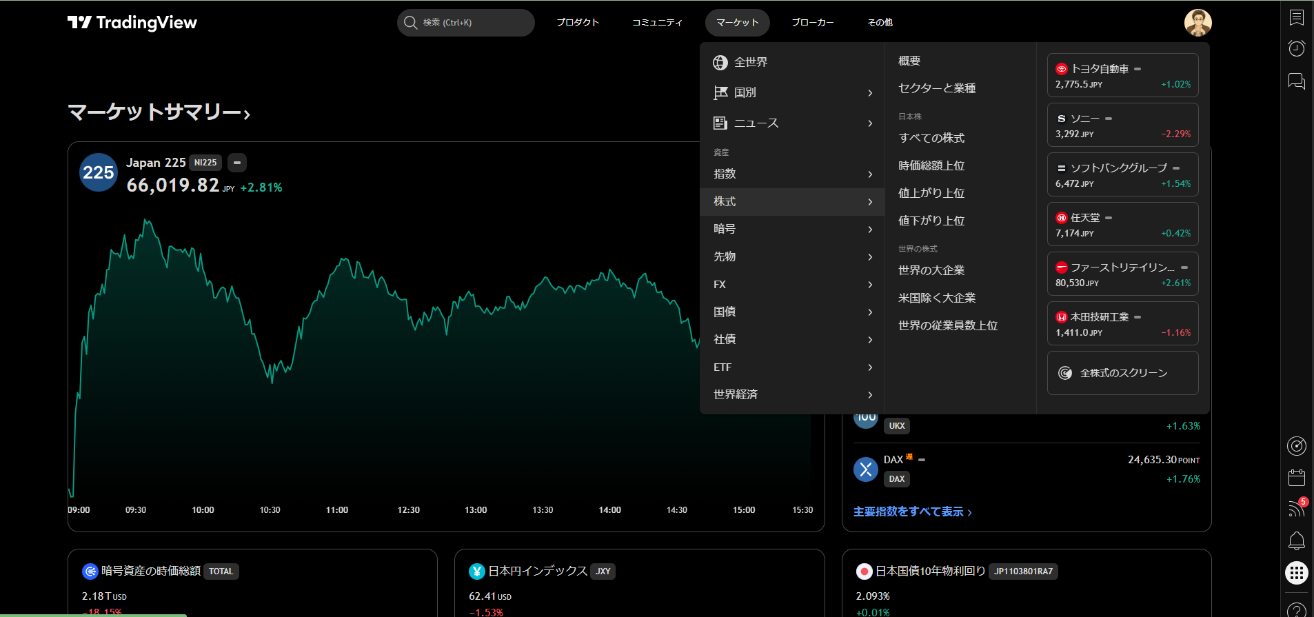Screen dimensions: 1314x617
Task: Click 全株式のスクリーン button
Action: click(1123, 373)
